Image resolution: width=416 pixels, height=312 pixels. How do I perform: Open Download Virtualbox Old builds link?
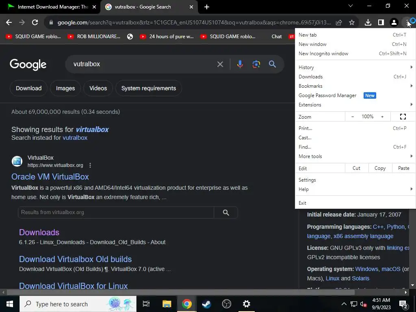tap(75, 259)
